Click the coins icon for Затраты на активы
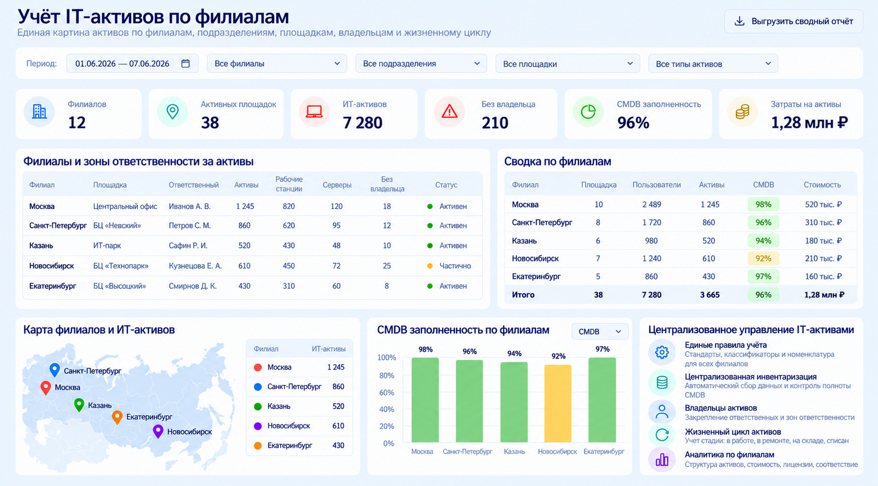This screenshot has width=878, height=486. click(742, 111)
